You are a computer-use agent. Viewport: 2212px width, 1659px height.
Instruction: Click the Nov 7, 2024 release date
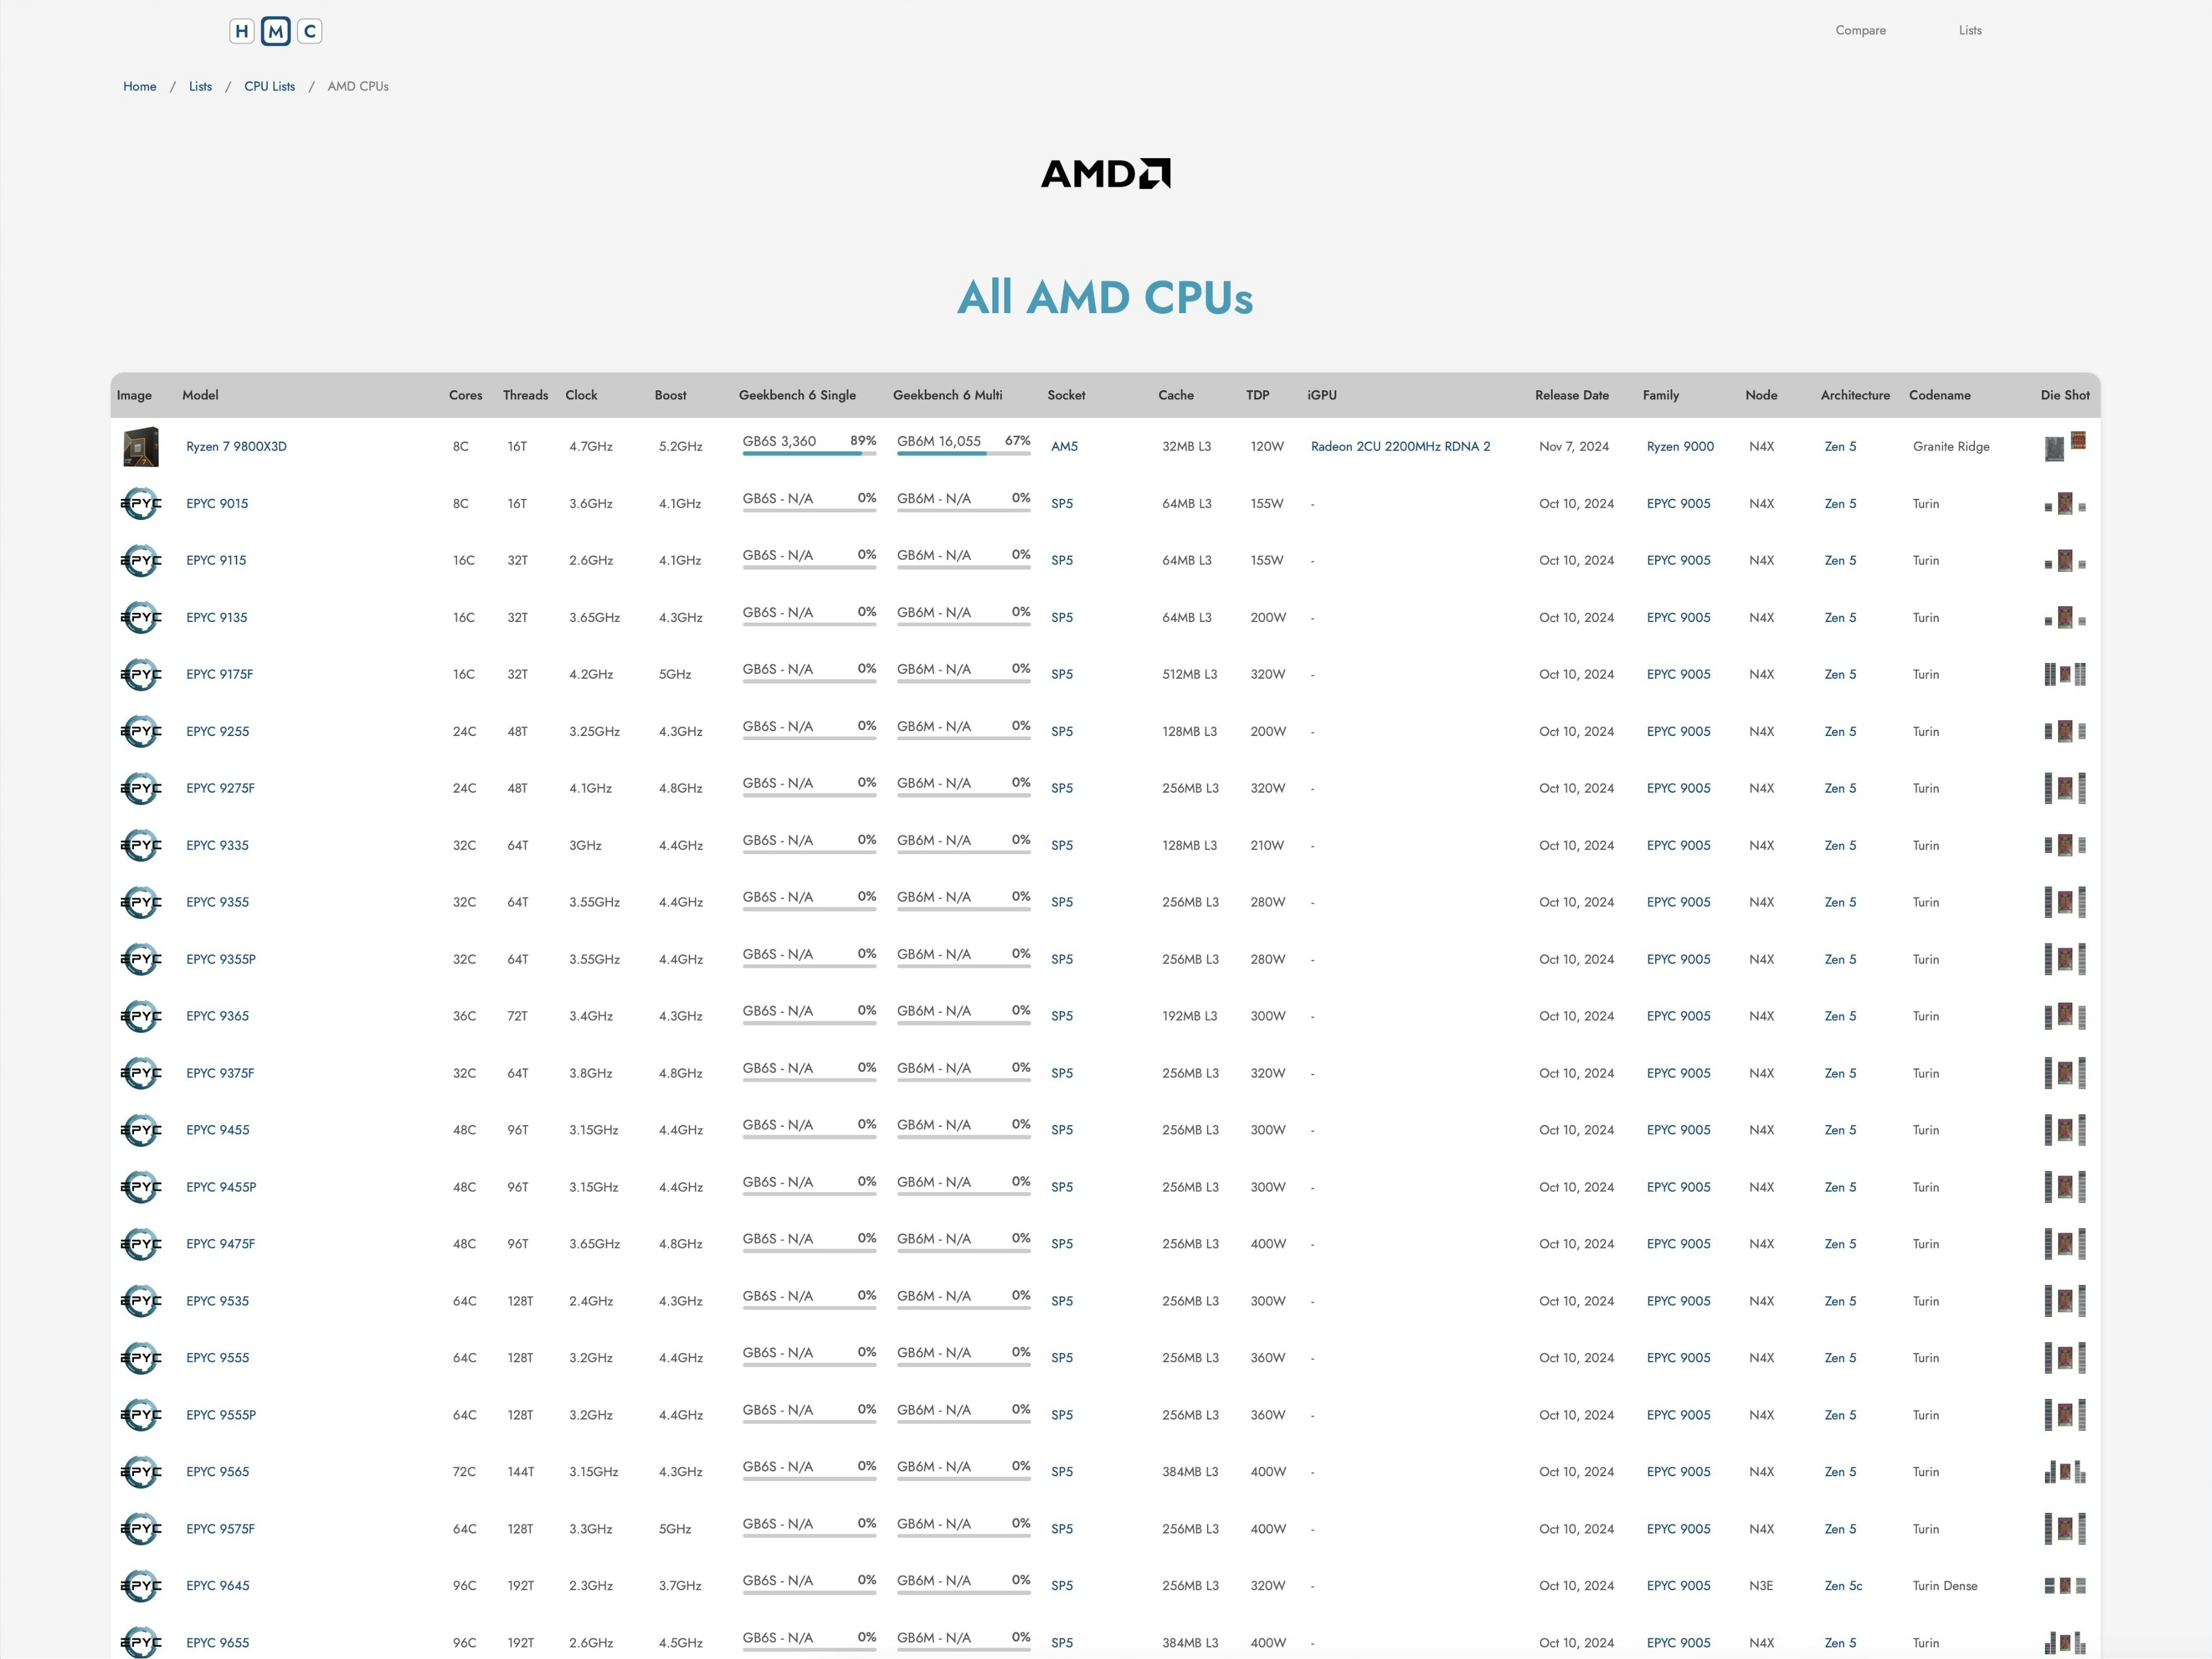click(1573, 447)
